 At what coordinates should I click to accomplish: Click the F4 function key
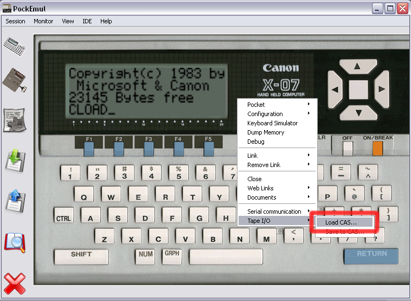[x=178, y=149]
